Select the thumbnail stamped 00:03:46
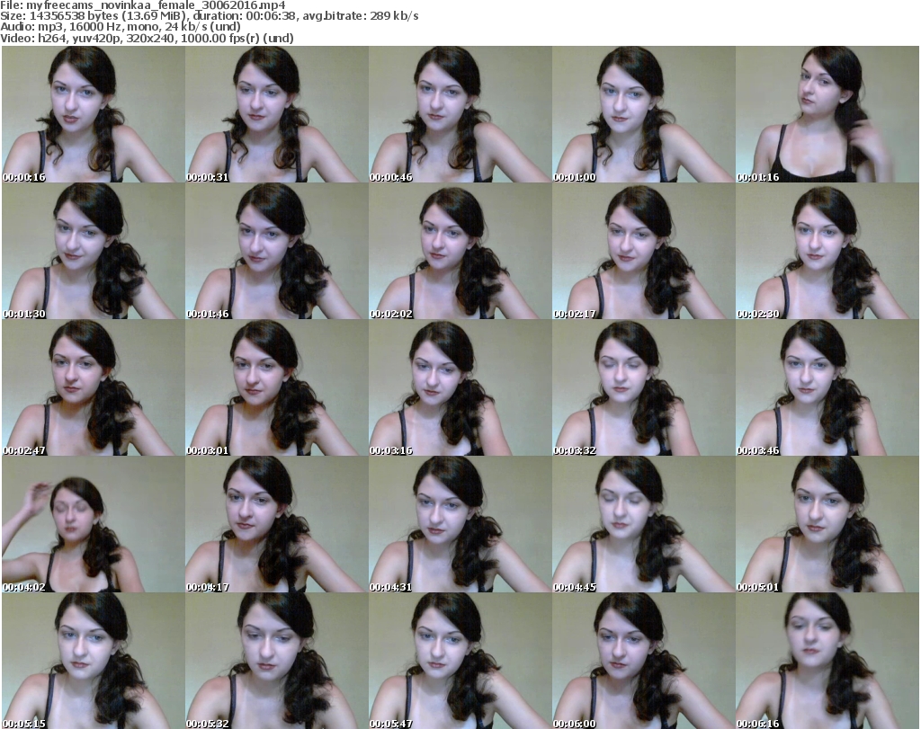This screenshot has width=921, height=729. pyautogui.click(x=827, y=387)
